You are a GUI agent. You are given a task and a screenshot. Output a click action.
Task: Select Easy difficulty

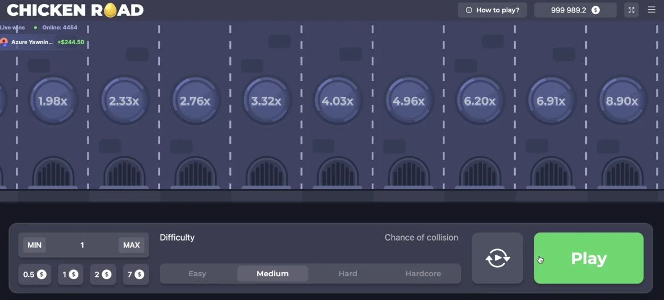(x=197, y=274)
